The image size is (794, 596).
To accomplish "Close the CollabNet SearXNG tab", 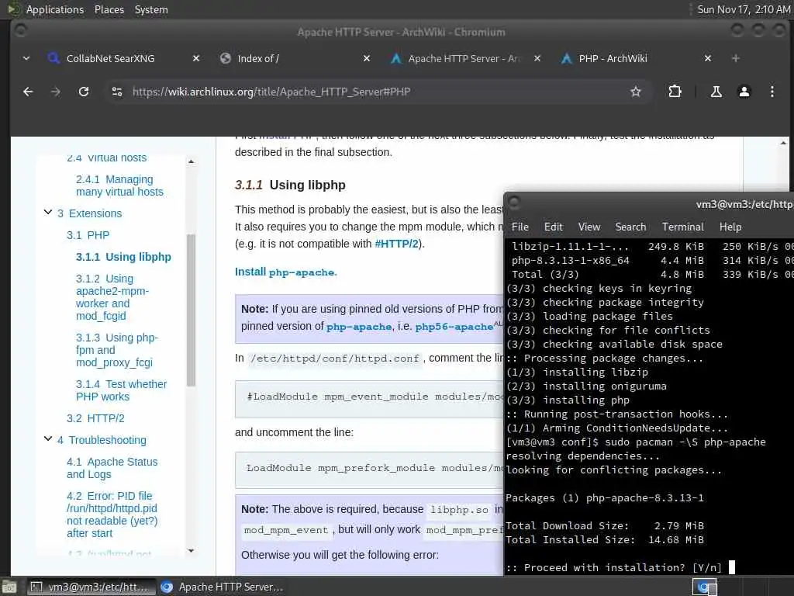I will pos(196,58).
